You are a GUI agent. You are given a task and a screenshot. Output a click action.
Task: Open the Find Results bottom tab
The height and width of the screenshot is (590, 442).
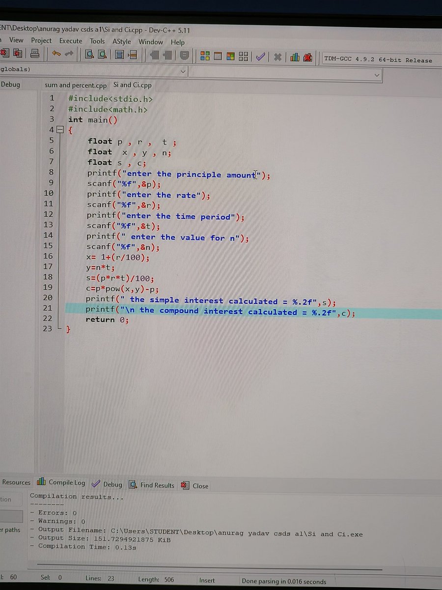(152, 485)
